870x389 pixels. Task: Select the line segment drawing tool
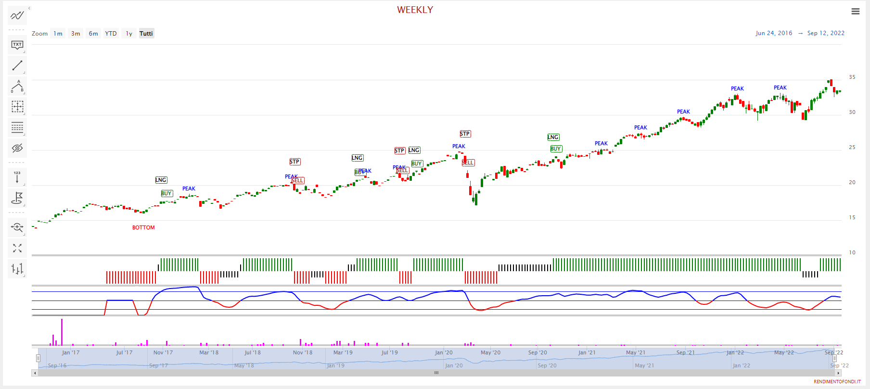[17, 65]
